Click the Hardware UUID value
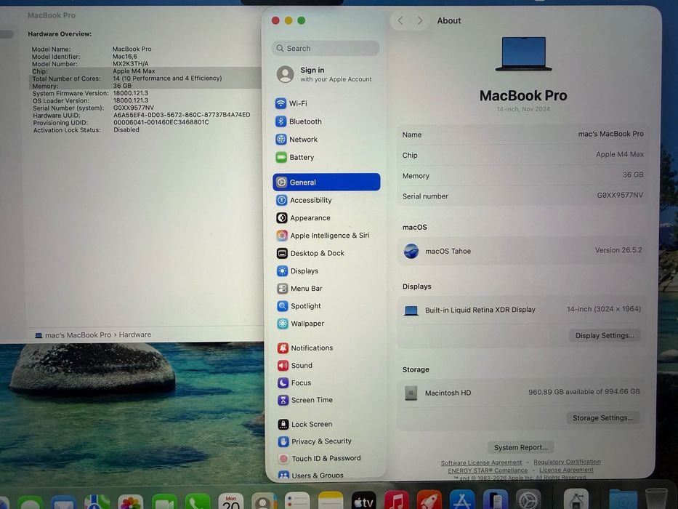Viewport: 678px width, 509px height. click(x=182, y=115)
